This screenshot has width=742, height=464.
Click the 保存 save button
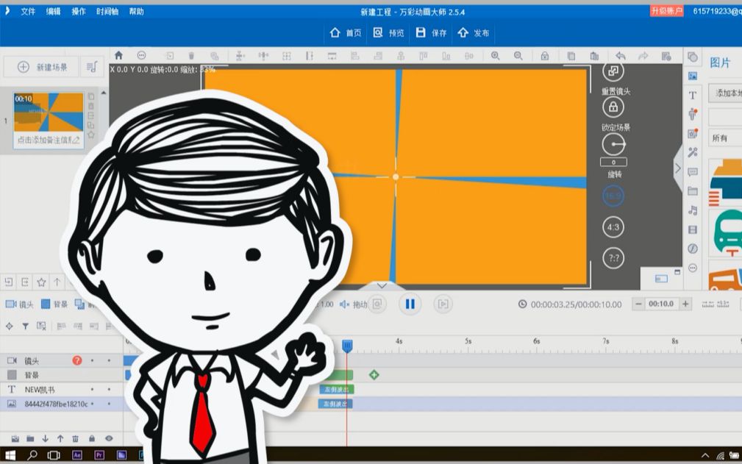431,32
